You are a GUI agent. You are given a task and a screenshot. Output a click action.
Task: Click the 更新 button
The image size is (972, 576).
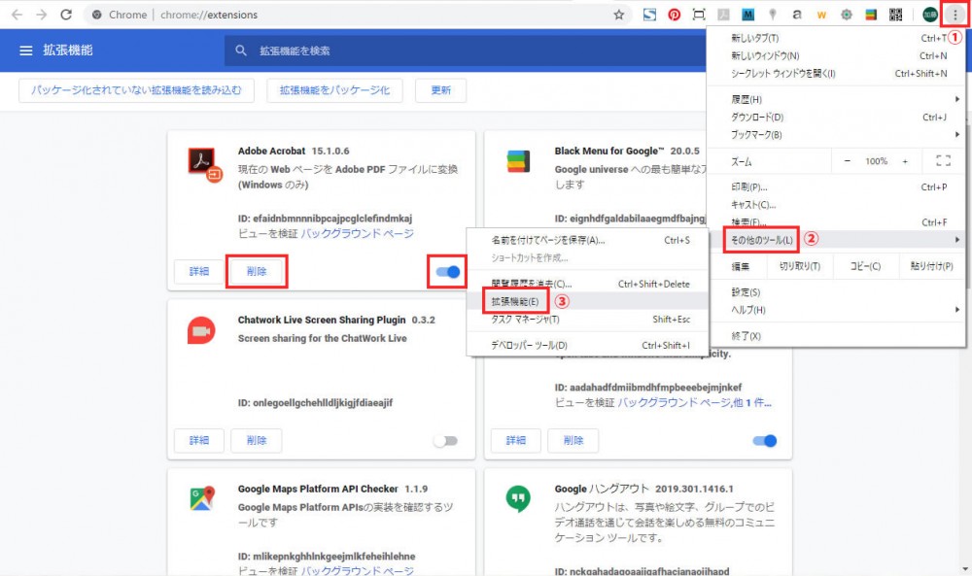tap(440, 90)
